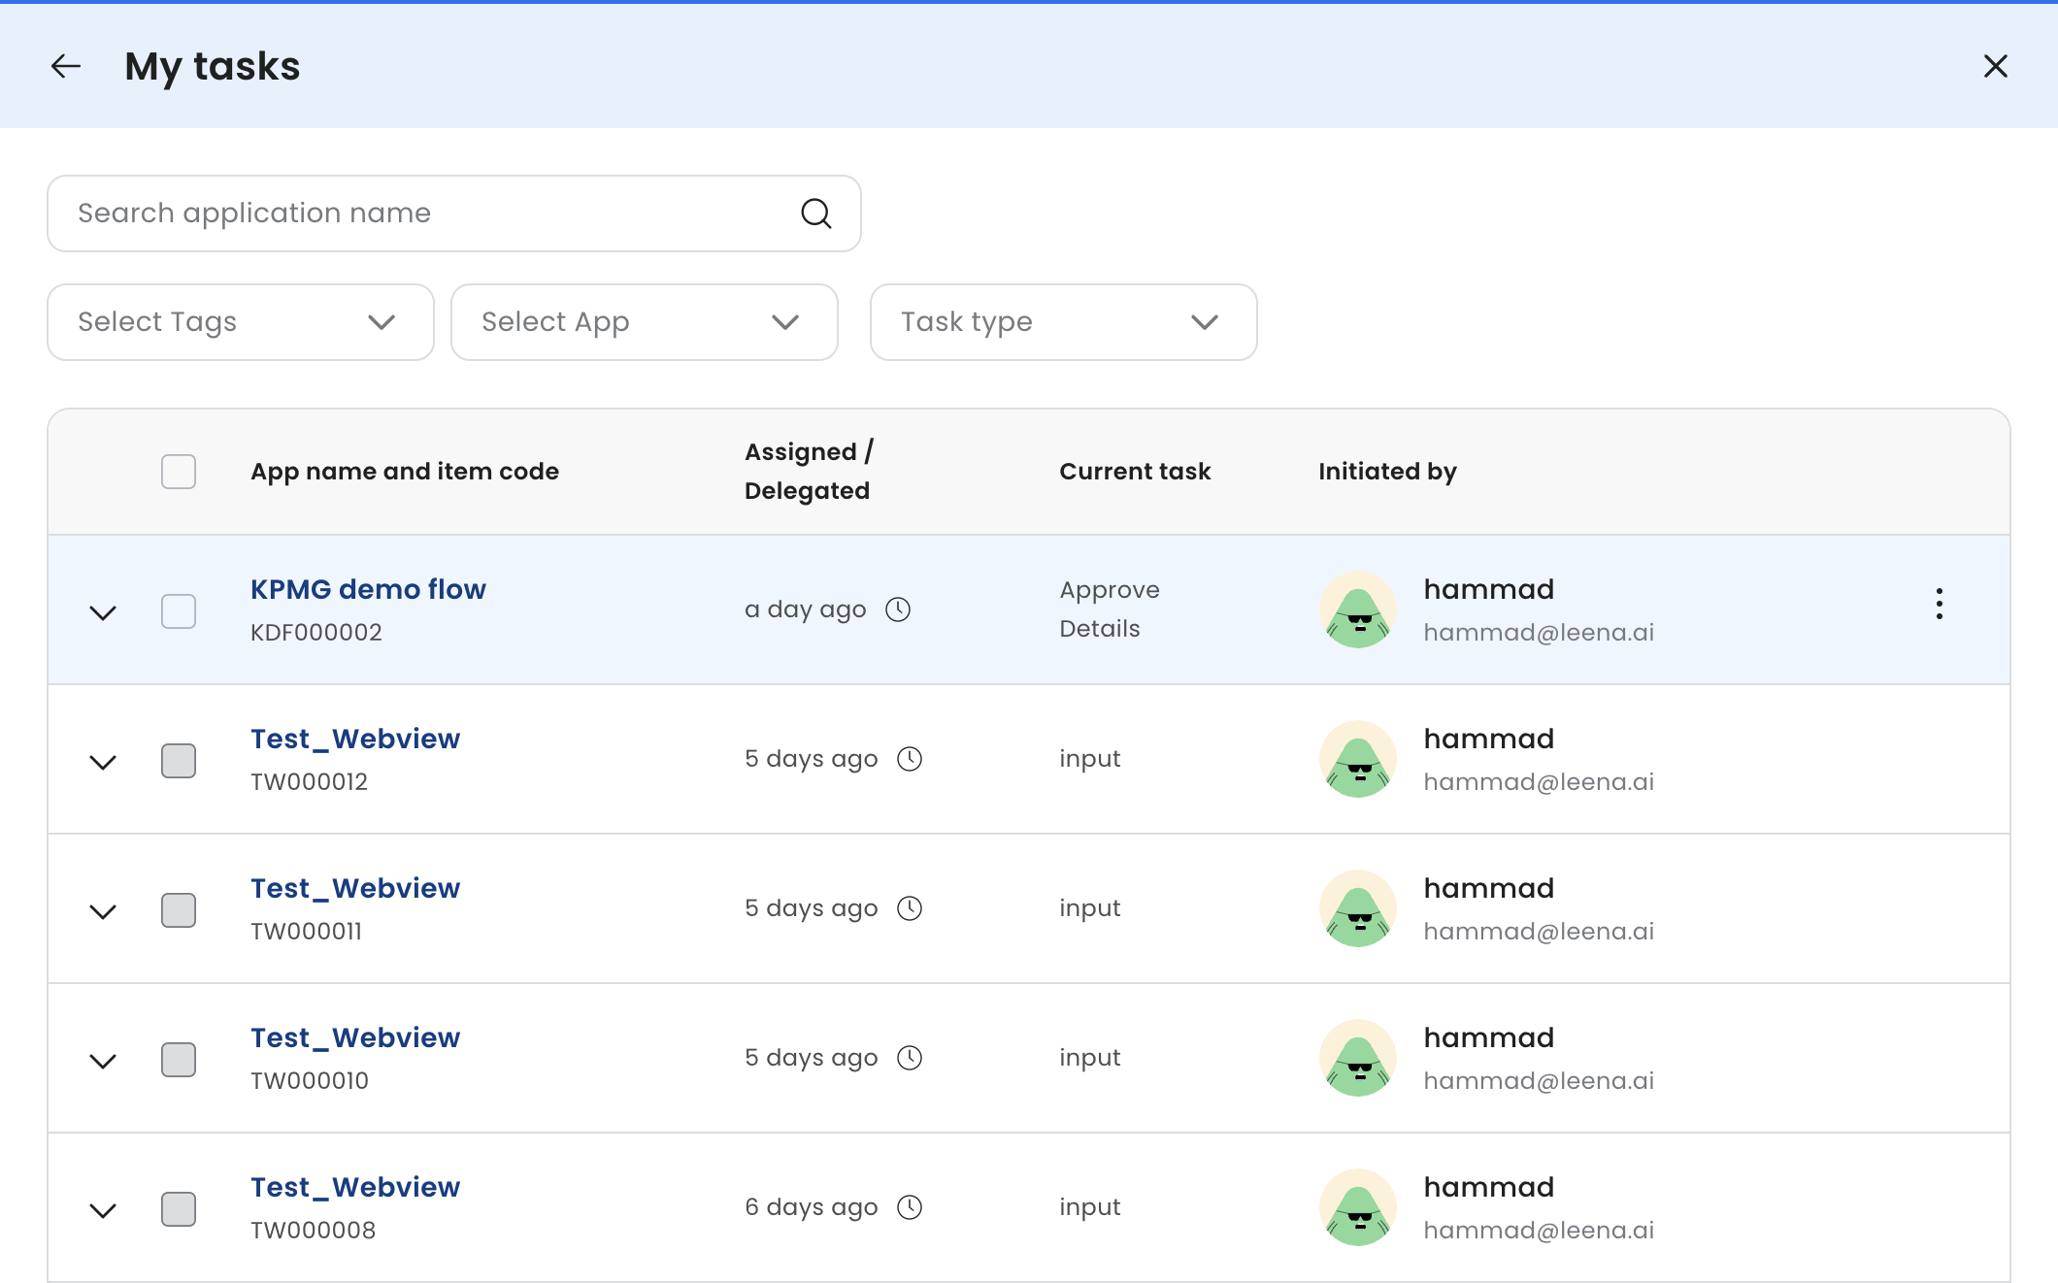Click hammad's avatar in KPMG demo flow row
The height and width of the screenshot is (1283, 2058).
click(1357, 609)
